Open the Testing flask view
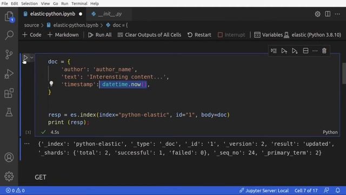 click(x=9, y=112)
